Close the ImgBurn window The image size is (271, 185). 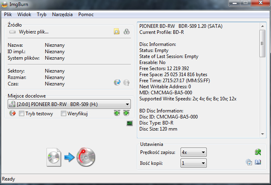tap(260, 3)
